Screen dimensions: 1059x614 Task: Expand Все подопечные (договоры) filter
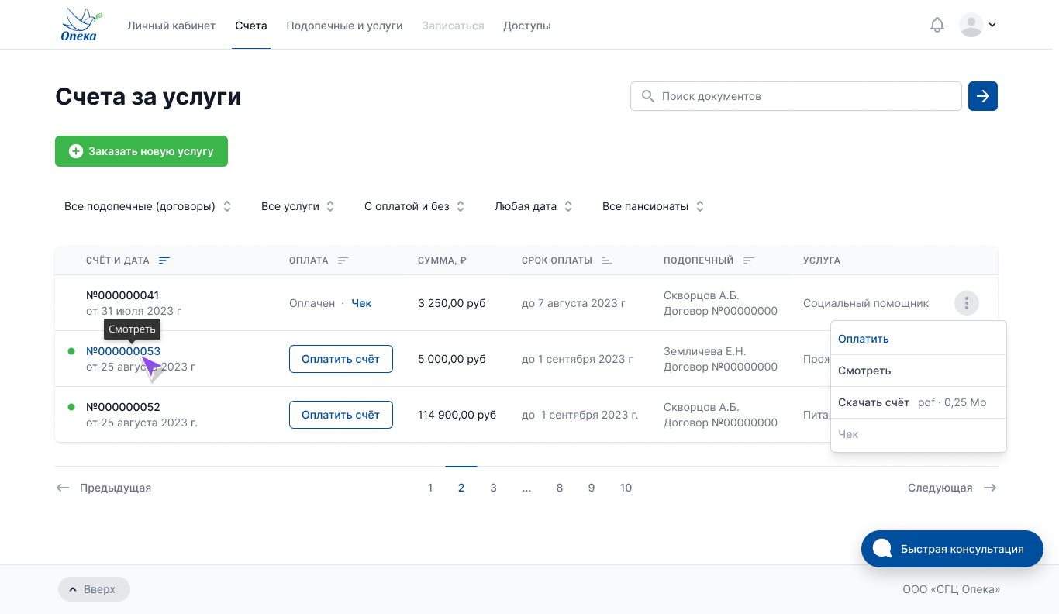point(147,206)
